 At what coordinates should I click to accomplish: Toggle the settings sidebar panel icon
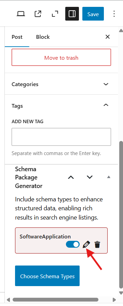[x=72, y=14]
